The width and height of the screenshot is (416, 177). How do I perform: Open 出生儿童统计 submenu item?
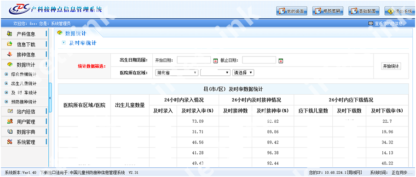coord(24,84)
